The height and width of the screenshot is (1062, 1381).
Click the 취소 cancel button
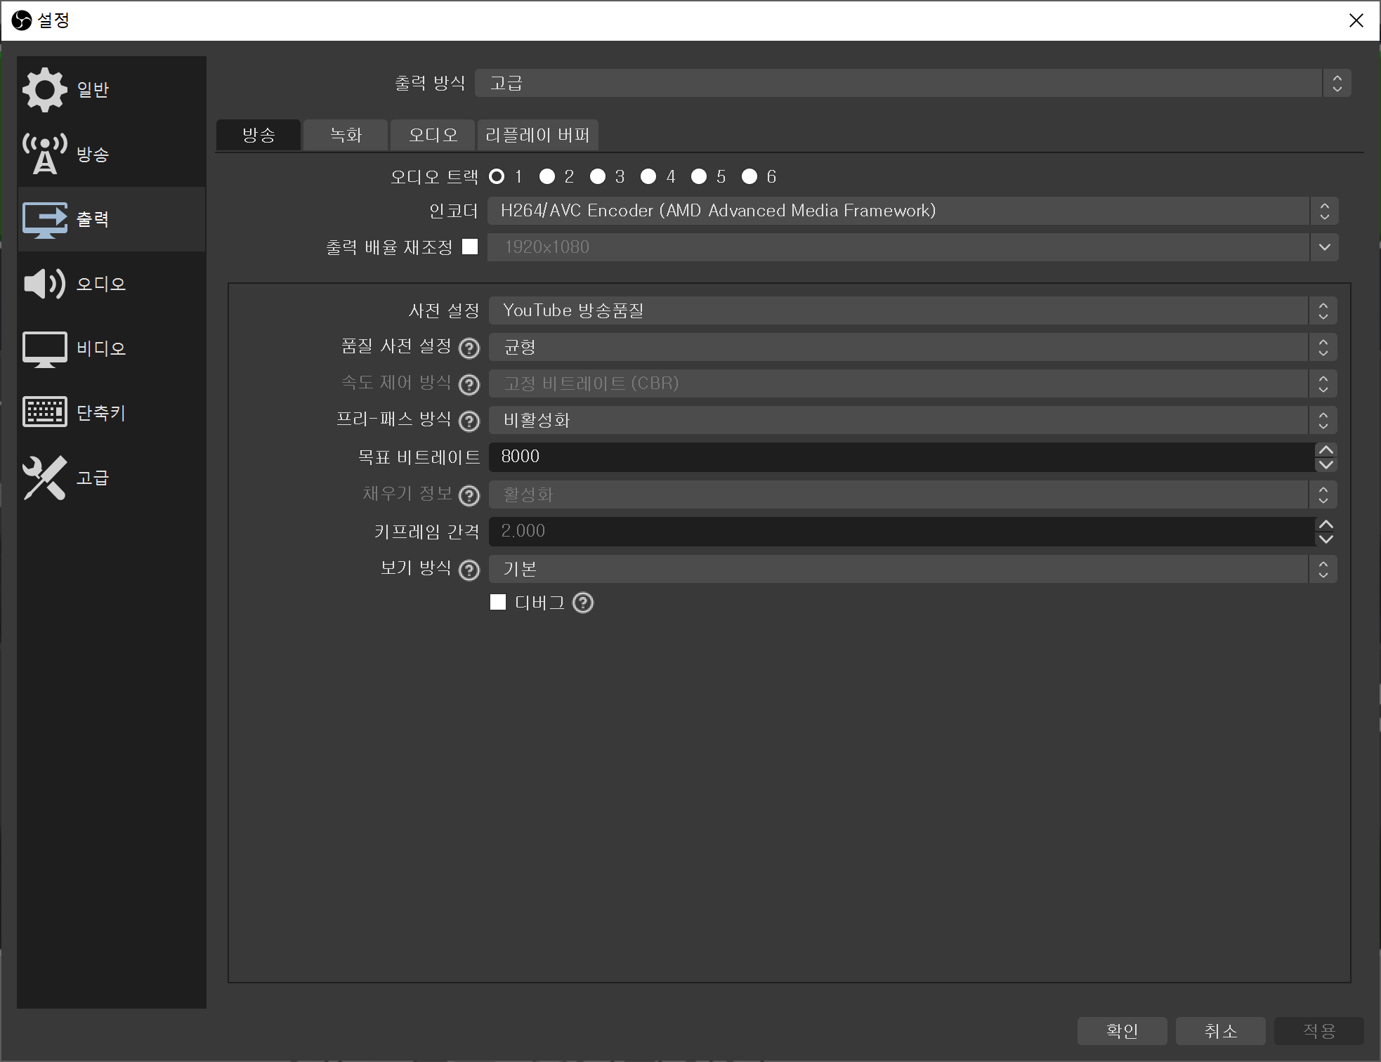[1220, 1030]
